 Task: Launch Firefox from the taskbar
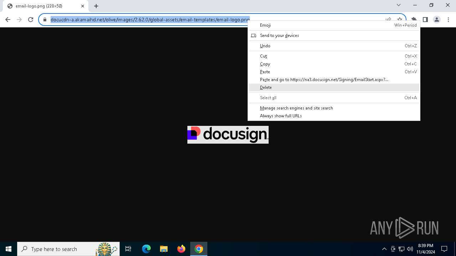point(181,249)
